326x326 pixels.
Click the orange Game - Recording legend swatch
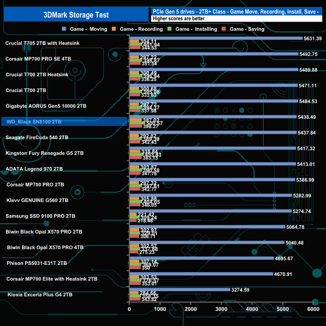click(x=114, y=29)
